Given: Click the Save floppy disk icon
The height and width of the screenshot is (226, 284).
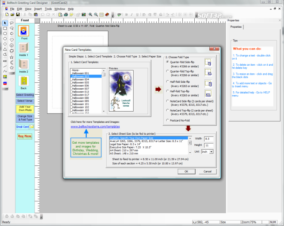Looking at the screenshot, I should coord(18,14).
